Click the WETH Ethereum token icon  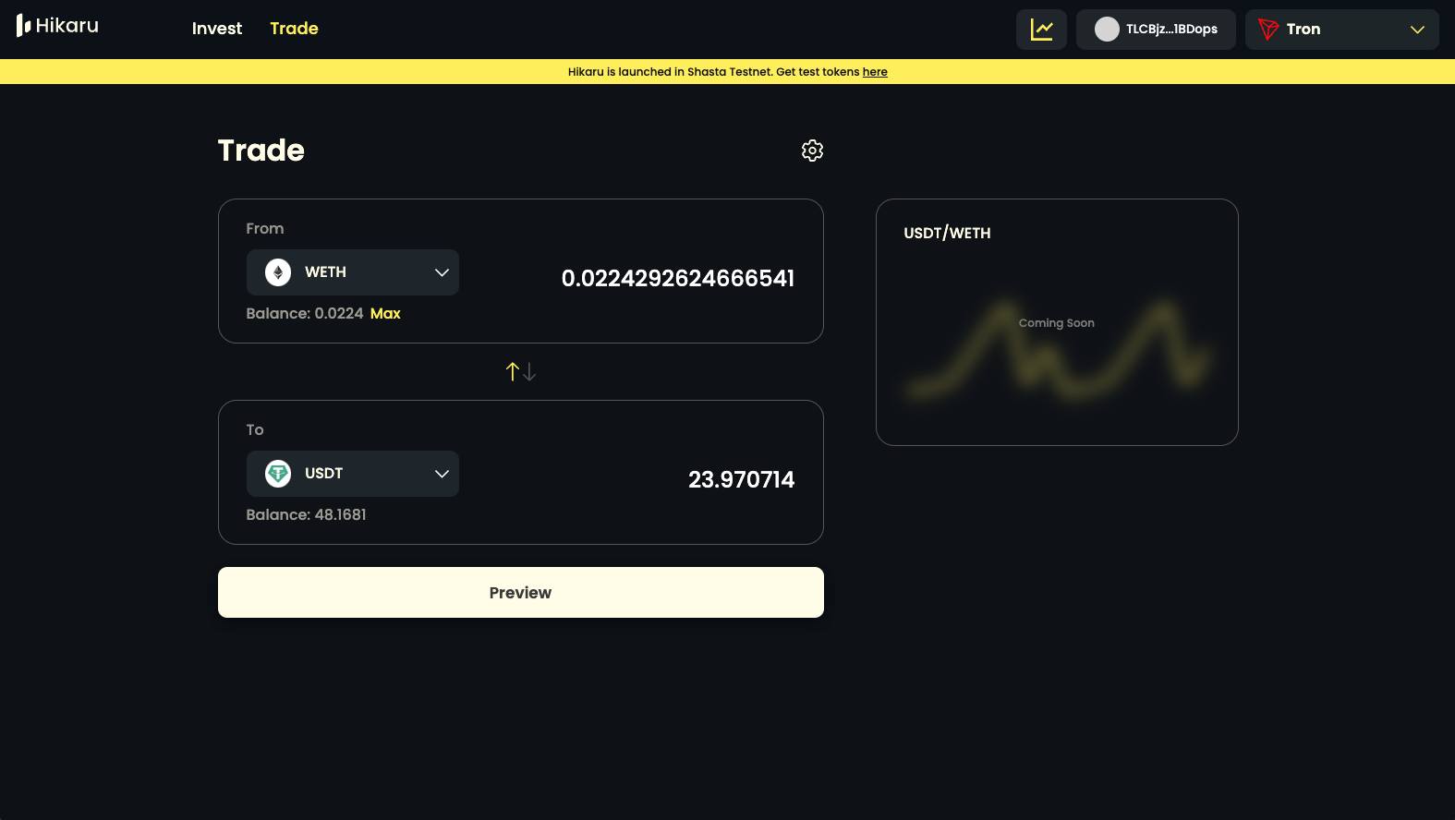coord(278,272)
